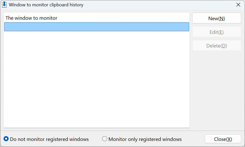The image size is (245, 147).
Task: Click the filled radio circle for do-not-monitor
Action: coord(6,139)
